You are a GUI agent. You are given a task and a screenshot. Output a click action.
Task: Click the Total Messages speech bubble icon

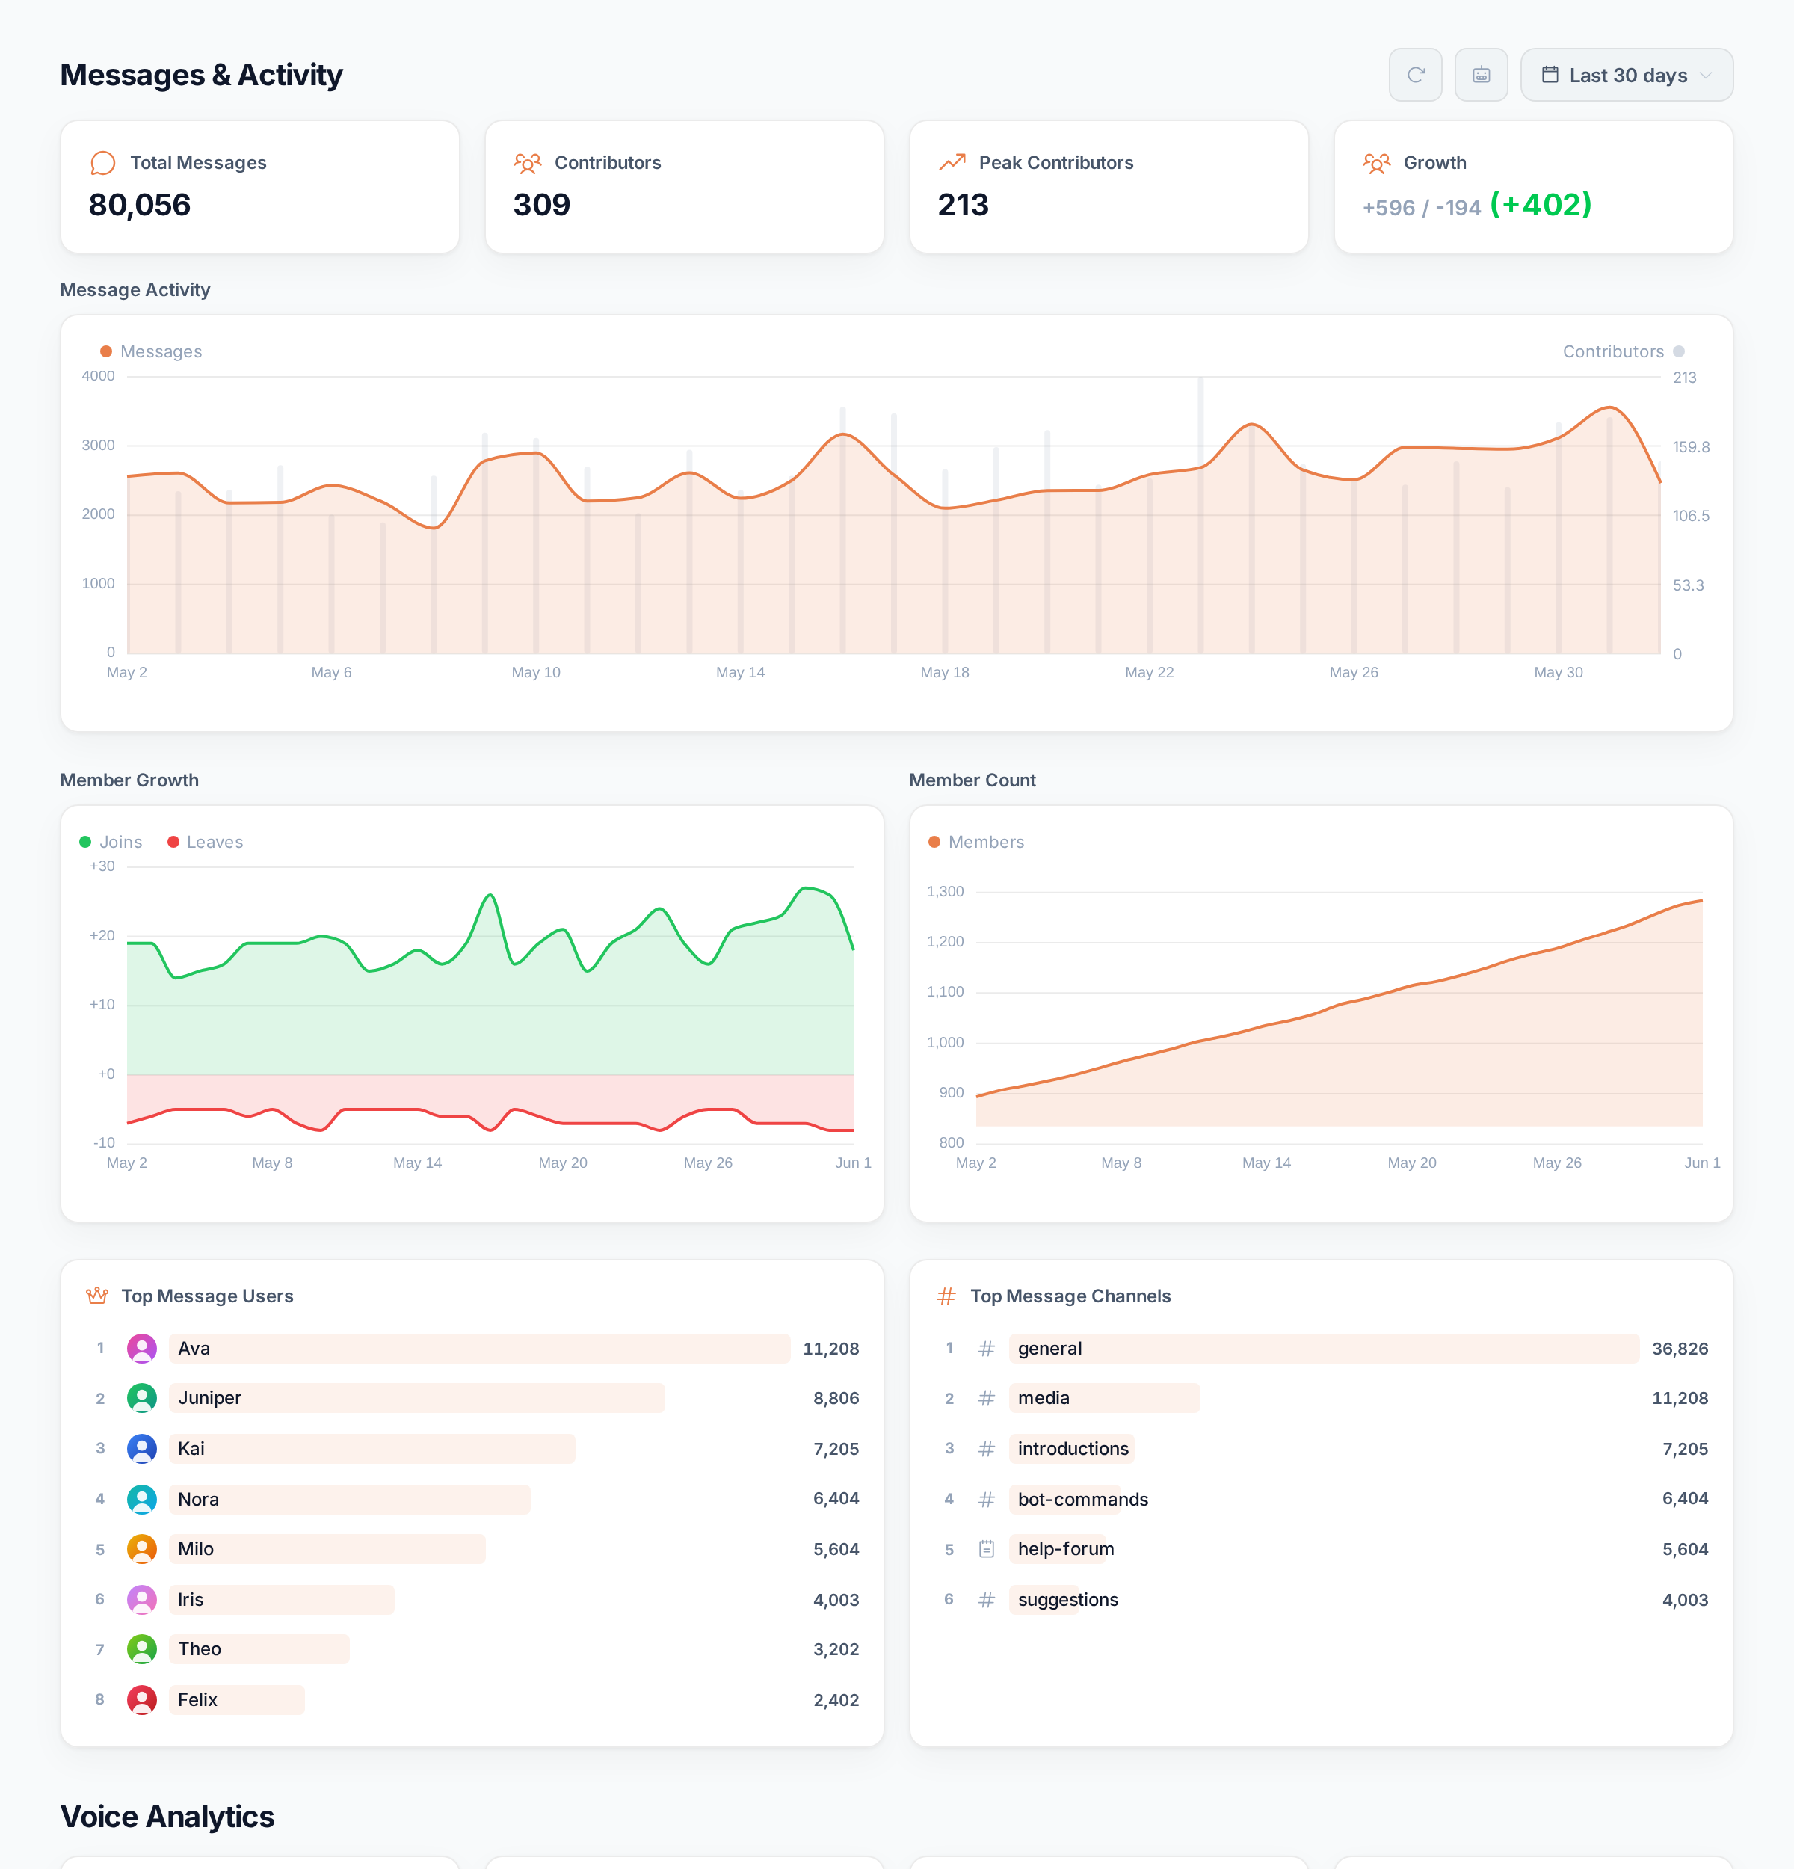point(103,163)
